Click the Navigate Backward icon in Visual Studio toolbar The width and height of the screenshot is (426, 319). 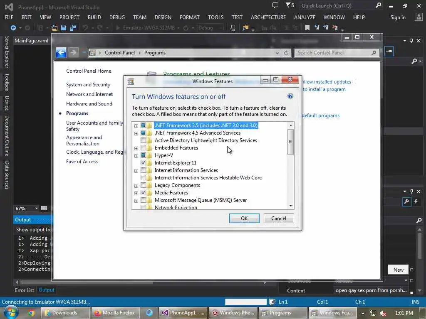click(x=13, y=28)
